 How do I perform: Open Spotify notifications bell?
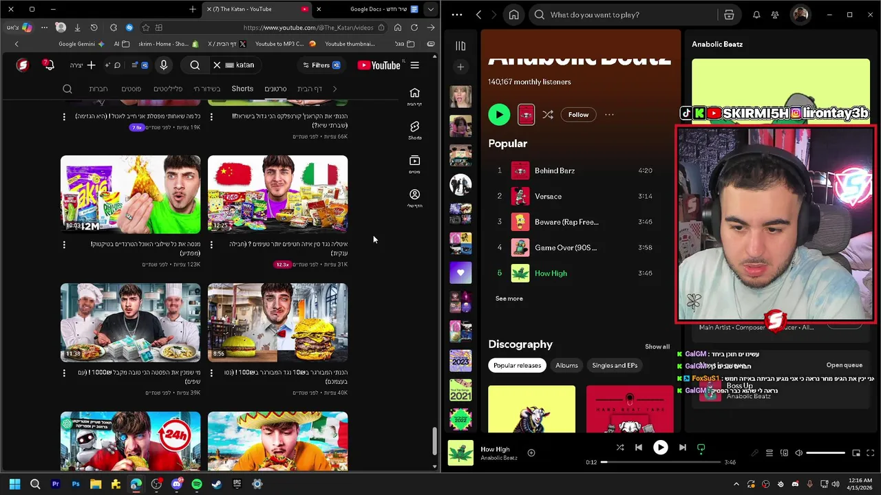756,15
